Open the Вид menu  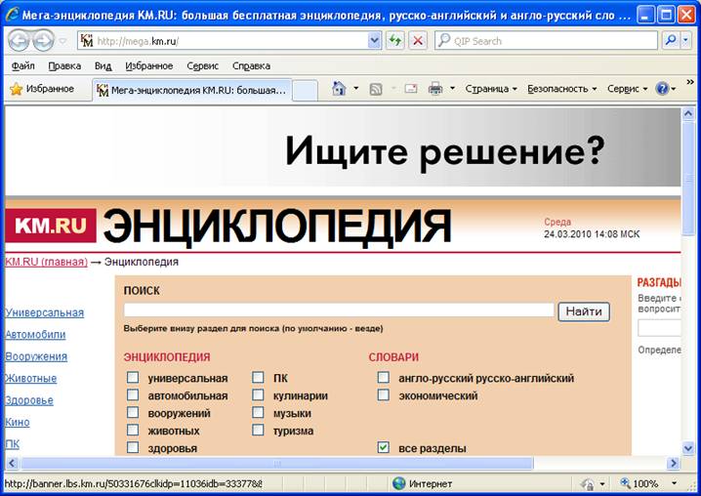(103, 65)
